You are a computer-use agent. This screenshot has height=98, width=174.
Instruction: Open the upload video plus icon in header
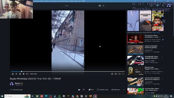point(151,5)
